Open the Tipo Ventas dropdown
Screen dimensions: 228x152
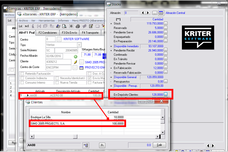79,45
